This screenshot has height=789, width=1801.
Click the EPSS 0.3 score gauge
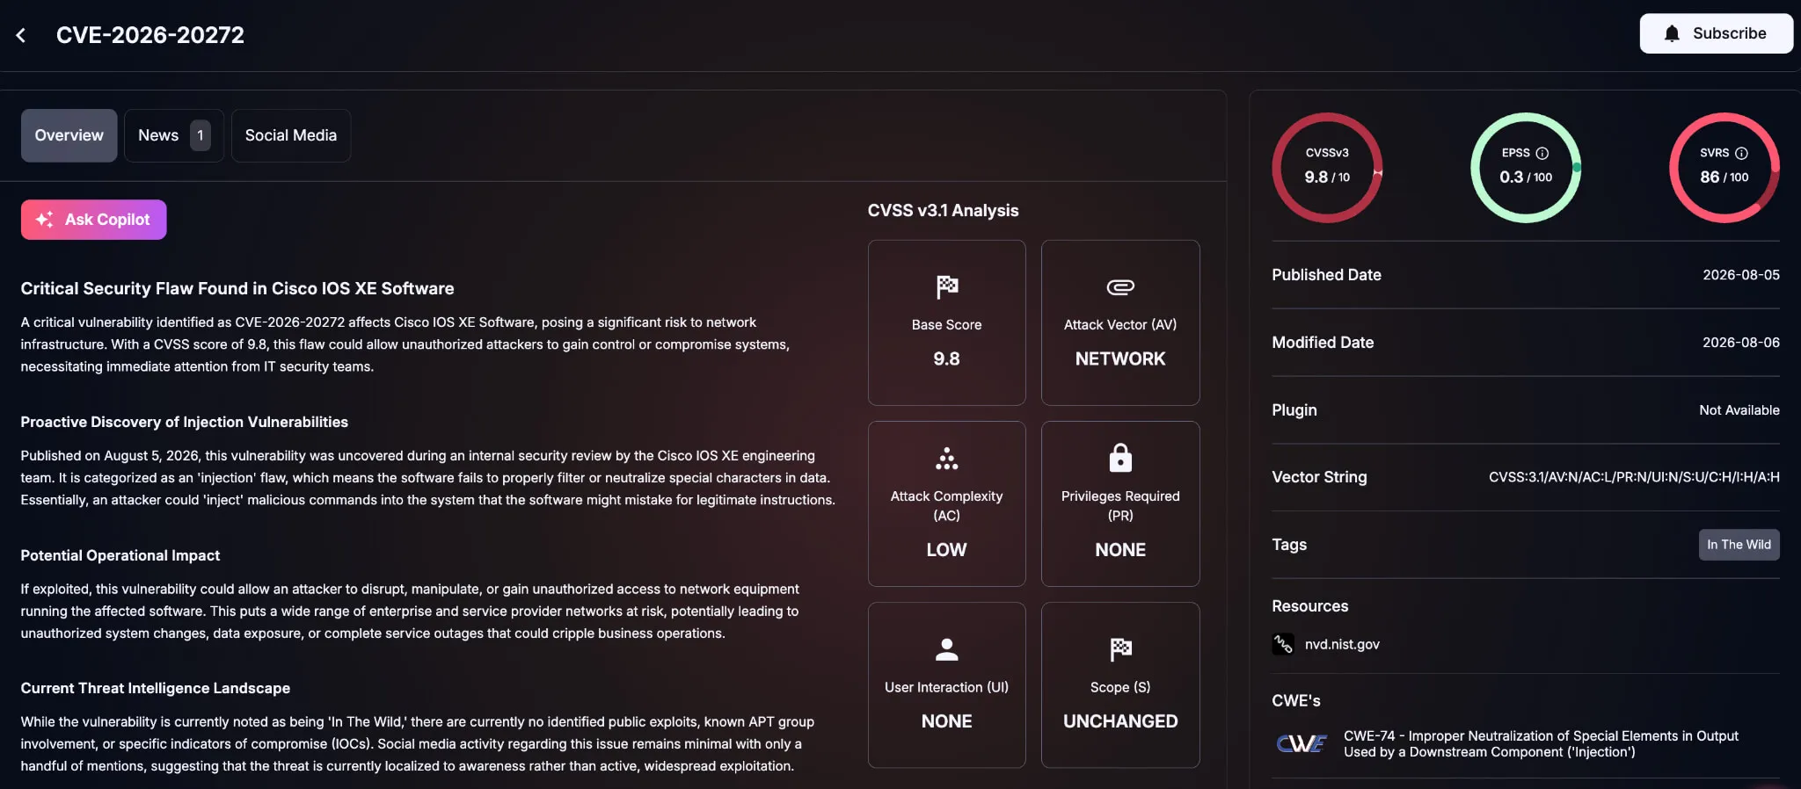click(1526, 167)
